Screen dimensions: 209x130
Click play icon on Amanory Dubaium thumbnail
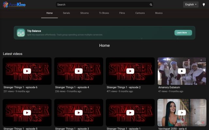click(x=182, y=71)
